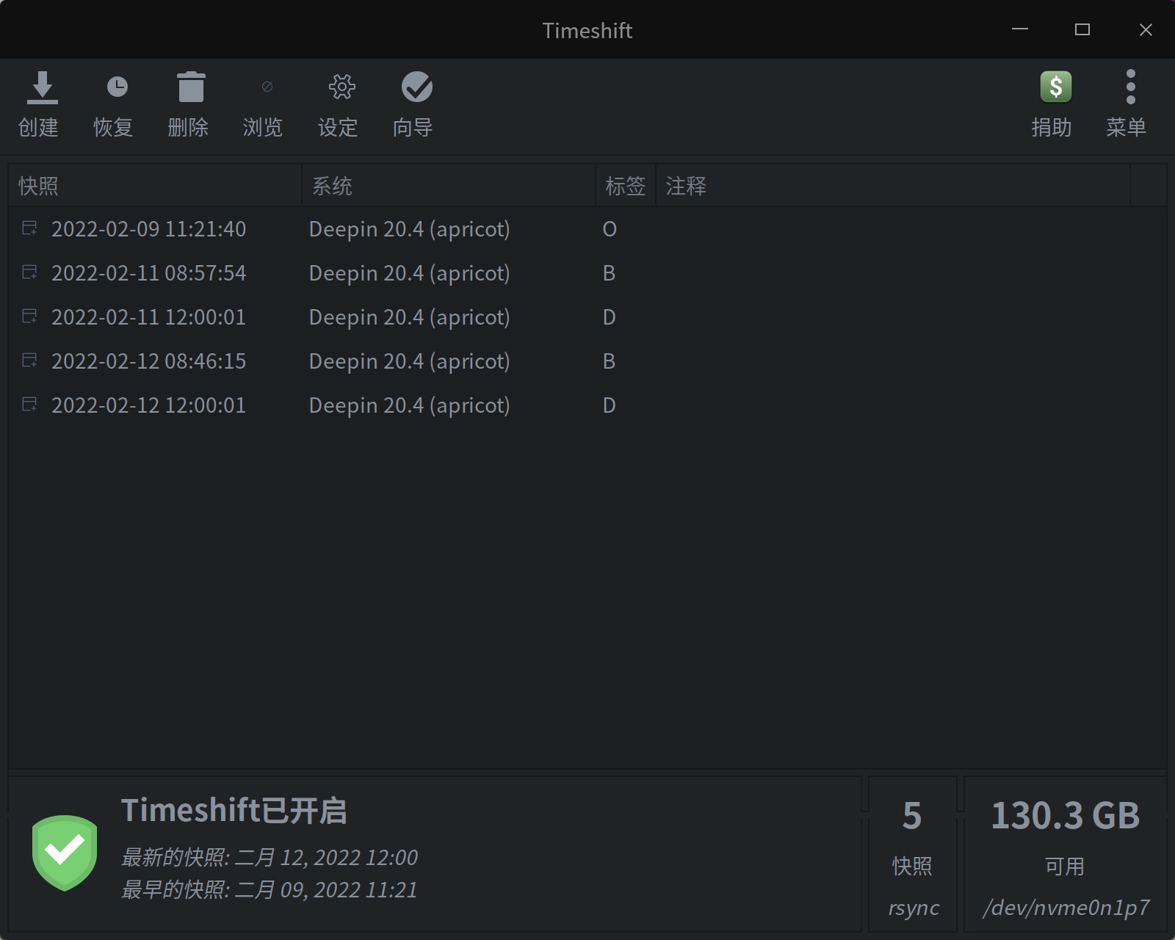Open the 菜单 three-dot menu

(x=1131, y=87)
